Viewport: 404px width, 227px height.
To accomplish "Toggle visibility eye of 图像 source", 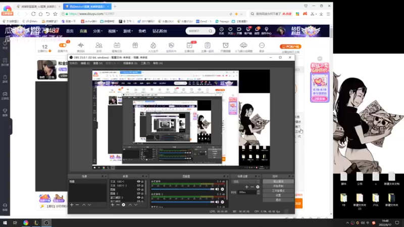I will pos(138,190).
